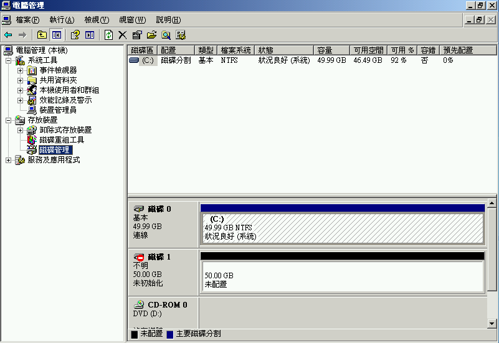
Task: Click the Refresh toolbar icon
Action: 108,35
